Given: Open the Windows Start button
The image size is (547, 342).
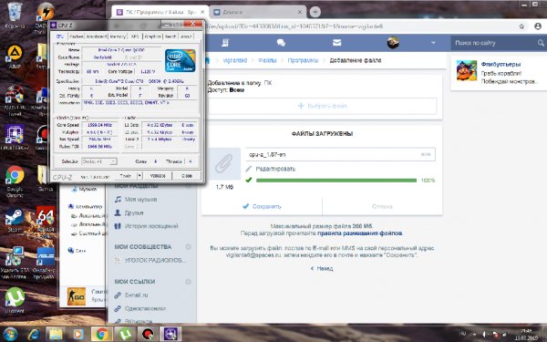Looking at the screenshot, I should 10,334.
